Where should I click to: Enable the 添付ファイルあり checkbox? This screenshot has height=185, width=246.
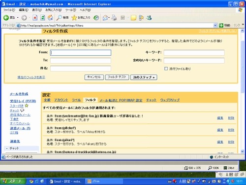(x=166, y=69)
